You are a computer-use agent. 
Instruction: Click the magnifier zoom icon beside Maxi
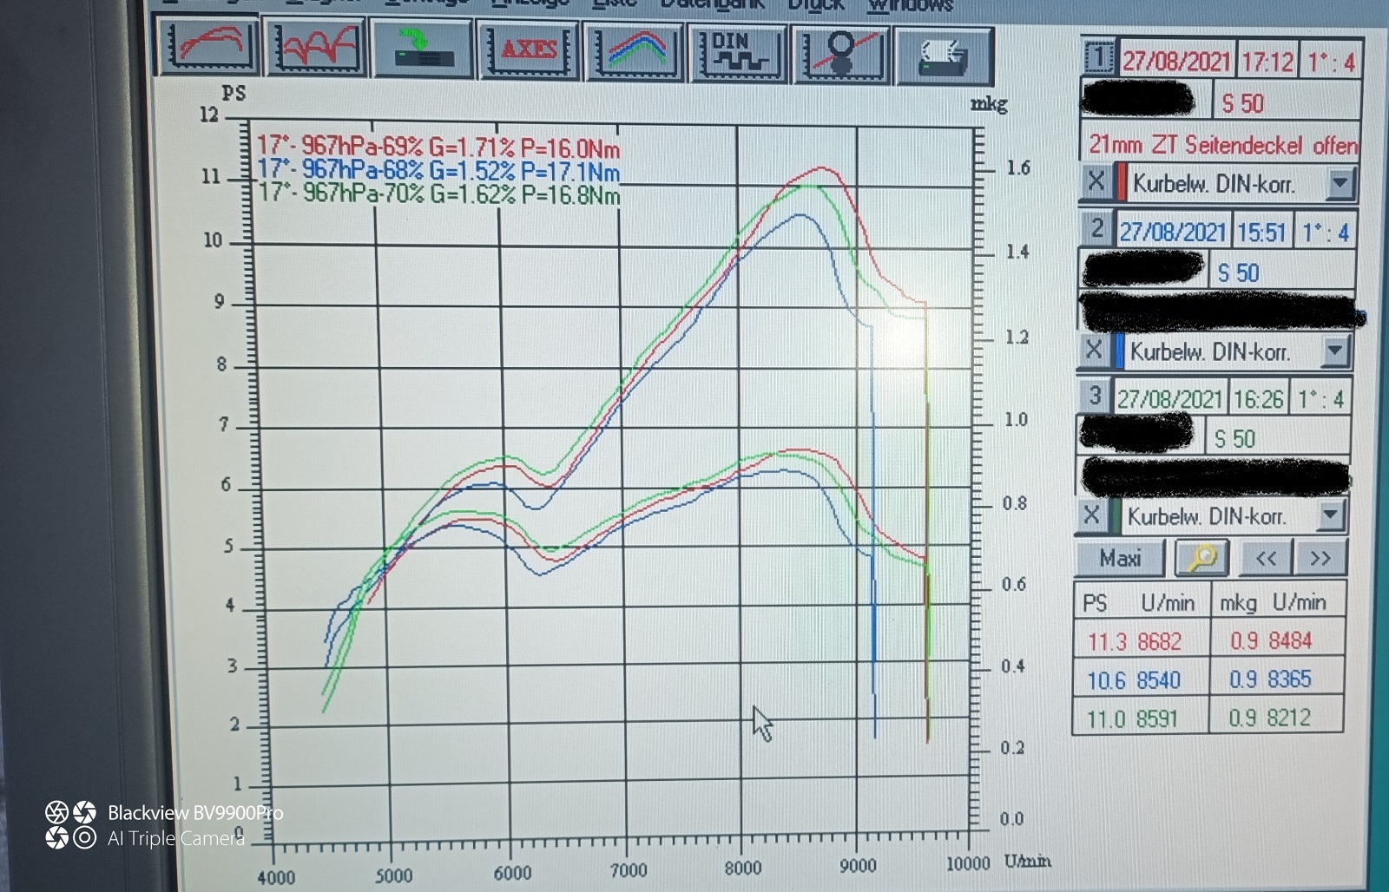pos(1201,558)
